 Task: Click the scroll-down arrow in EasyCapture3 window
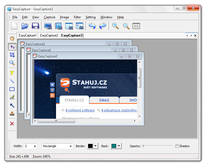click(140, 117)
